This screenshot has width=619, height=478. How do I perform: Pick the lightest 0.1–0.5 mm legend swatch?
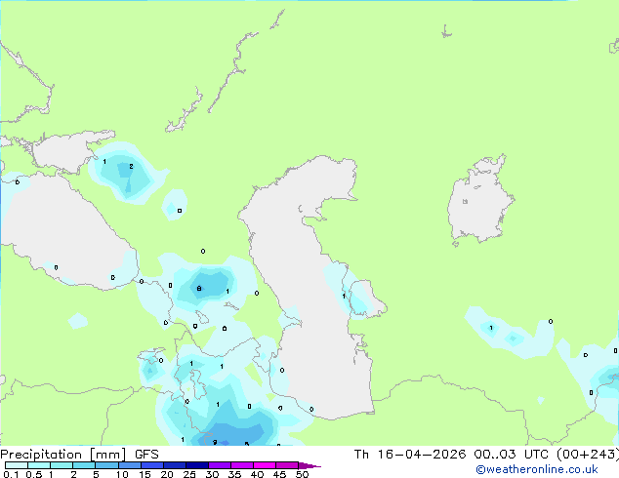17,465
